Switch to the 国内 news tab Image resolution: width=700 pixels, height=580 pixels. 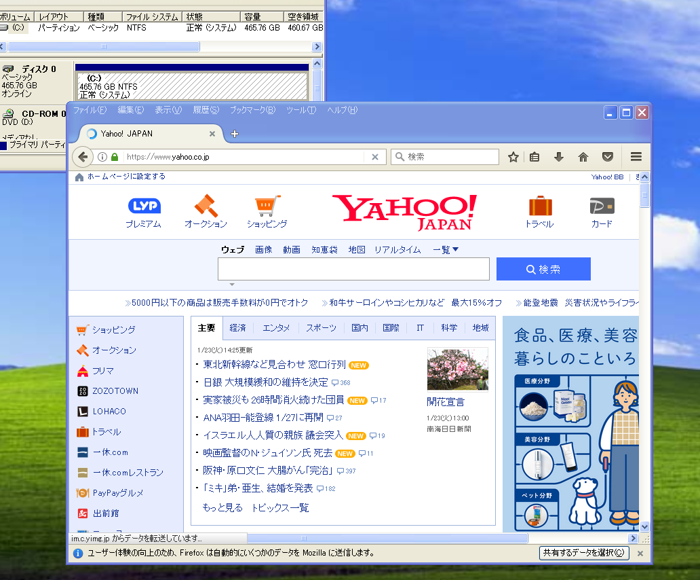click(x=359, y=328)
